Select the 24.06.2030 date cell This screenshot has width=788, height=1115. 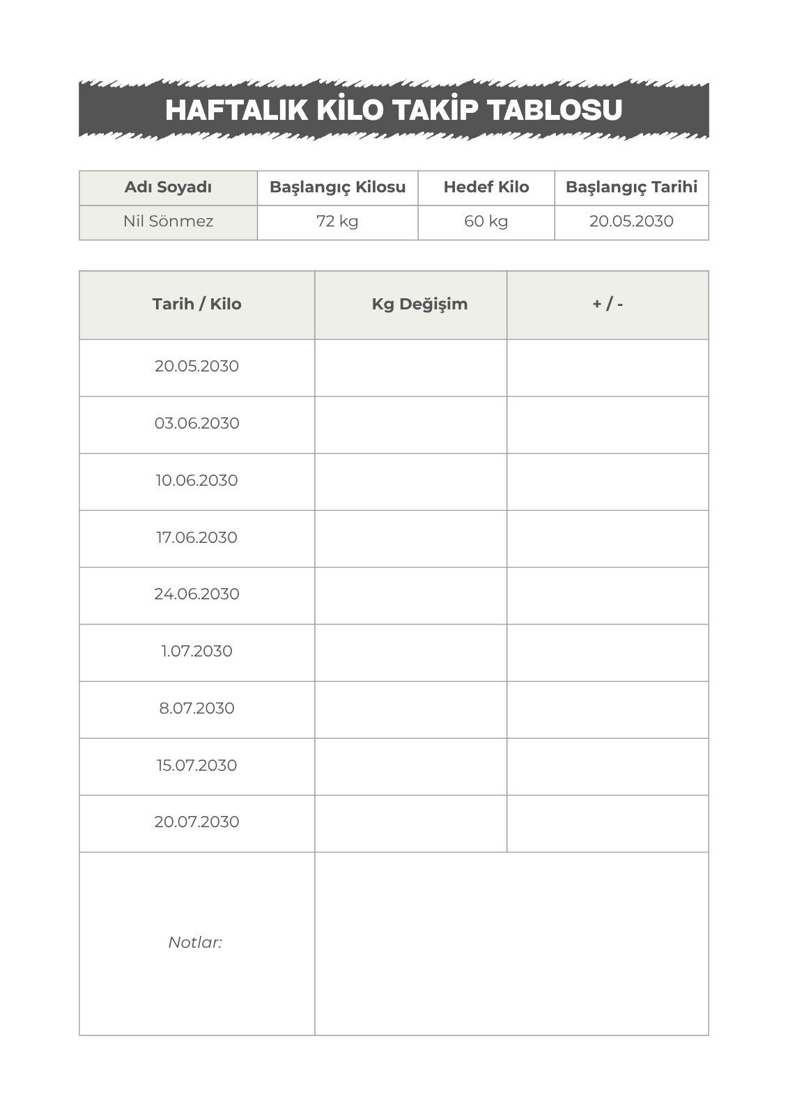[x=197, y=596]
